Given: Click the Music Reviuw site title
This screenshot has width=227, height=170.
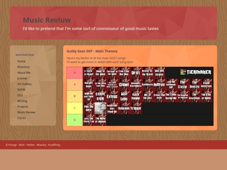Looking at the screenshot, I should [x=47, y=20].
